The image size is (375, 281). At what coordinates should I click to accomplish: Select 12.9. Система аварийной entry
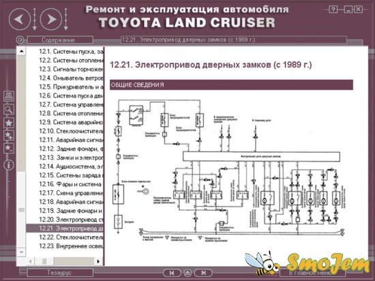click(x=71, y=122)
